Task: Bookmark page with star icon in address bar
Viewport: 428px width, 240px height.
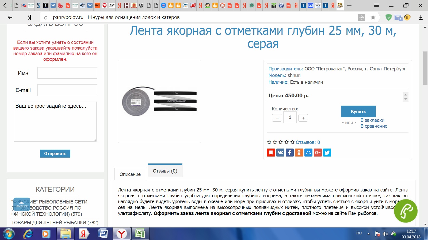Action: pyautogui.click(x=373, y=17)
